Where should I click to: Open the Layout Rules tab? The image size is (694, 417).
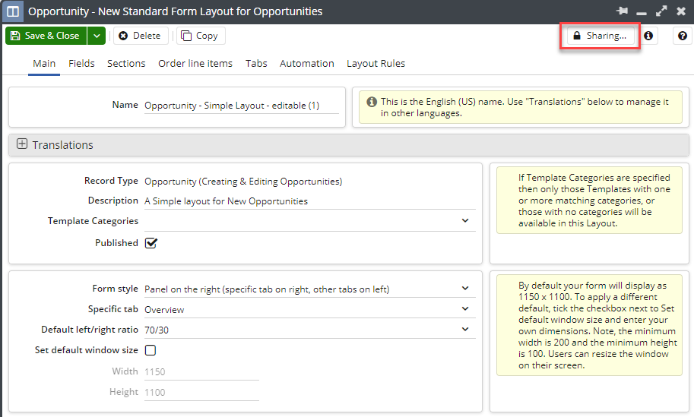pyautogui.click(x=376, y=63)
